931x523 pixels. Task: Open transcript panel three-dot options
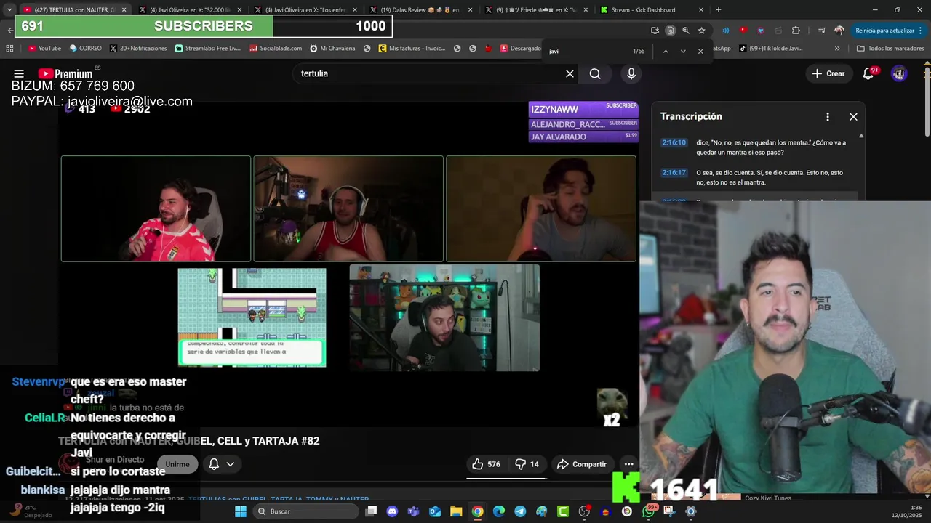click(x=827, y=116)
